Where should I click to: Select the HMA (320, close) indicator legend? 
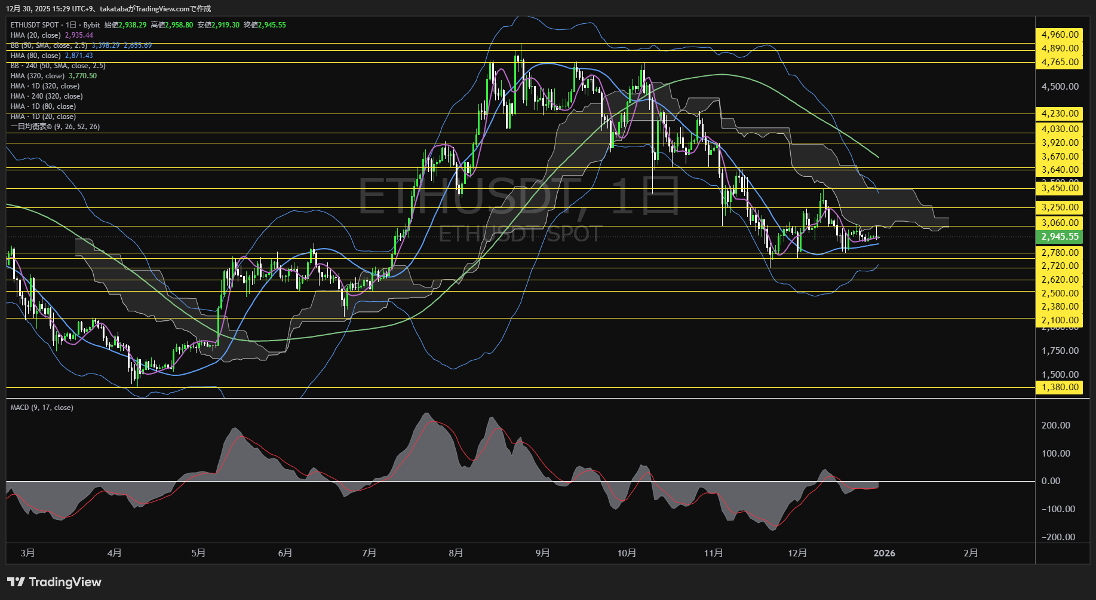37,76
